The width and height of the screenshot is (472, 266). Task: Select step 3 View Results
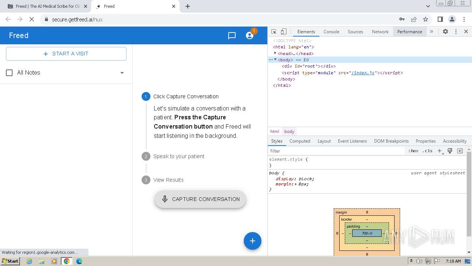[163, 180]
